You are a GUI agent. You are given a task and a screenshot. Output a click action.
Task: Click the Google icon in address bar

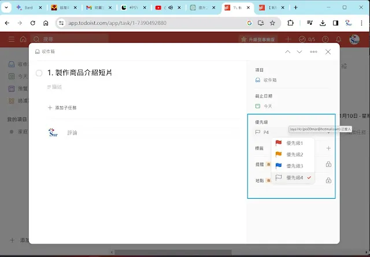(249, 23)
